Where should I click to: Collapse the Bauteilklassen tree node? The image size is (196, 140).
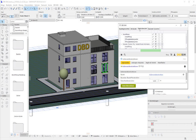(122, 34)
